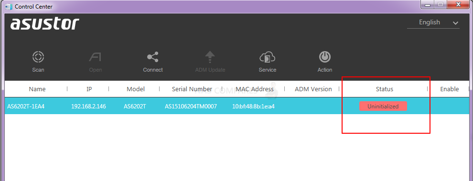Click the IP address 192.168.2.146
This screenshot has height=181, width=473.
(88, 106)
